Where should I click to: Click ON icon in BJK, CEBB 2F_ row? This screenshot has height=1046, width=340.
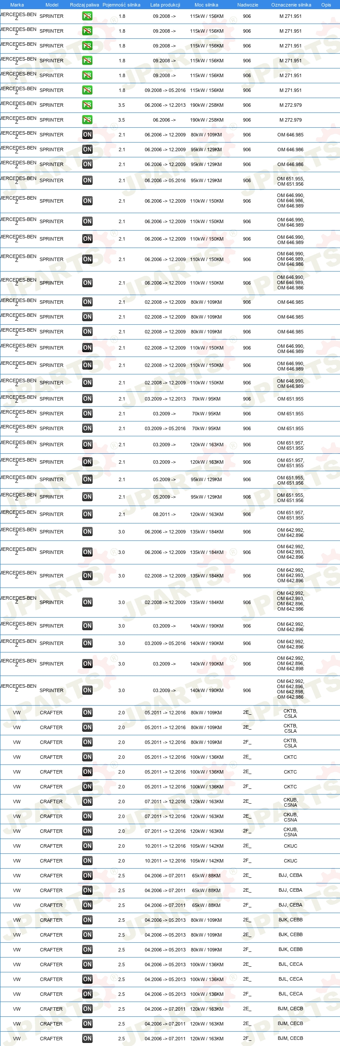click(x=87, y=950)
